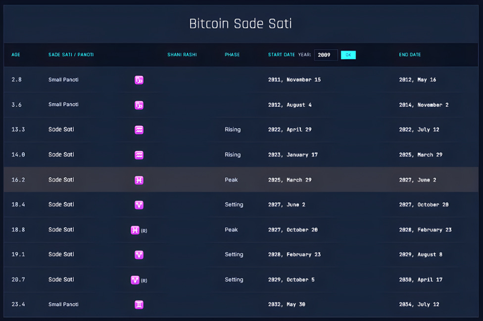Screen dimensions: 483x321
Task: Click the SADE SATI / PANOTI column header
Action: (x=71, y=55)
